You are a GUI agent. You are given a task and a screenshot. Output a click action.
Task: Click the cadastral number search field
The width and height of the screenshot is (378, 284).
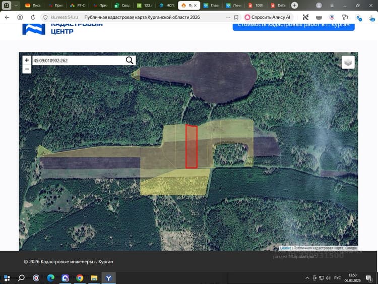[x=79, y=61]
